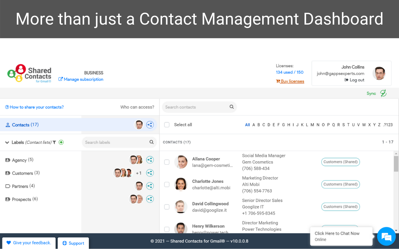The image size is (399, 249).
Task: Click the magnifier icon in Search contacts
Action: [232, 107]
